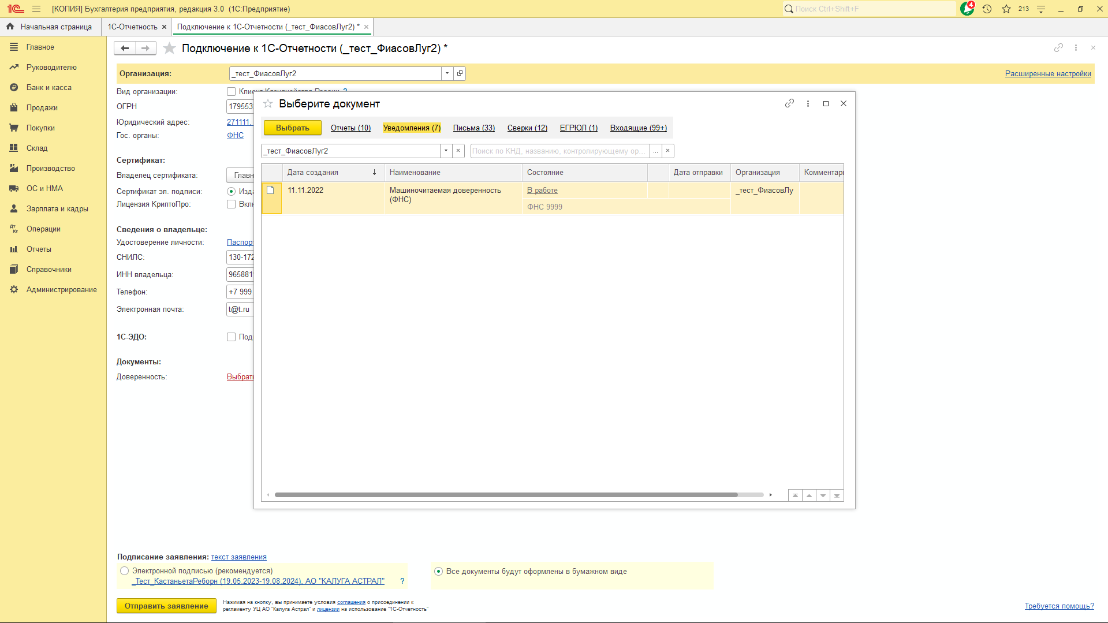The width and height of the screenshot is (1108, 623).
Task: Open the Сверки (12) section
Action: pos(527,128)
